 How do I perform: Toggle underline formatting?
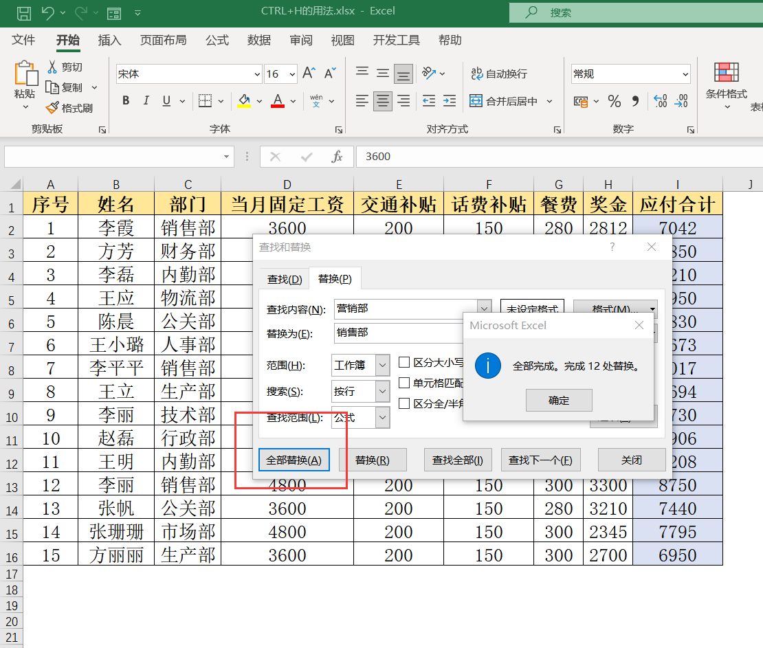166,101
